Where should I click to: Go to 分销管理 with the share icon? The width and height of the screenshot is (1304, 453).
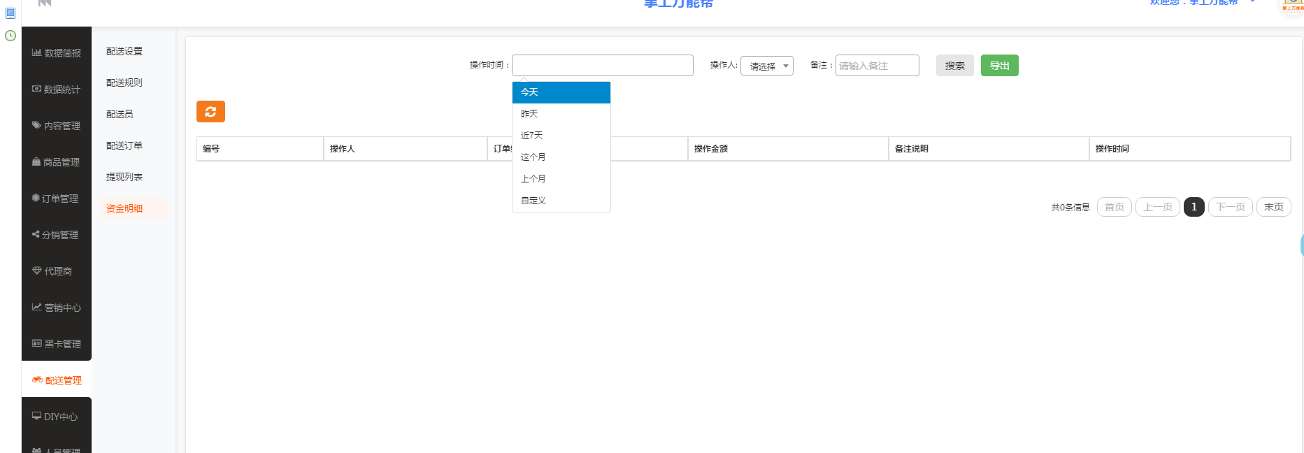tap(57, 235)
